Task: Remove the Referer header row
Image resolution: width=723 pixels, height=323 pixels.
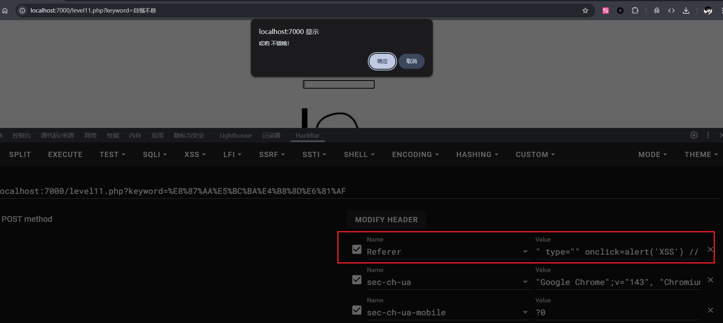Action: coord(710,250)
